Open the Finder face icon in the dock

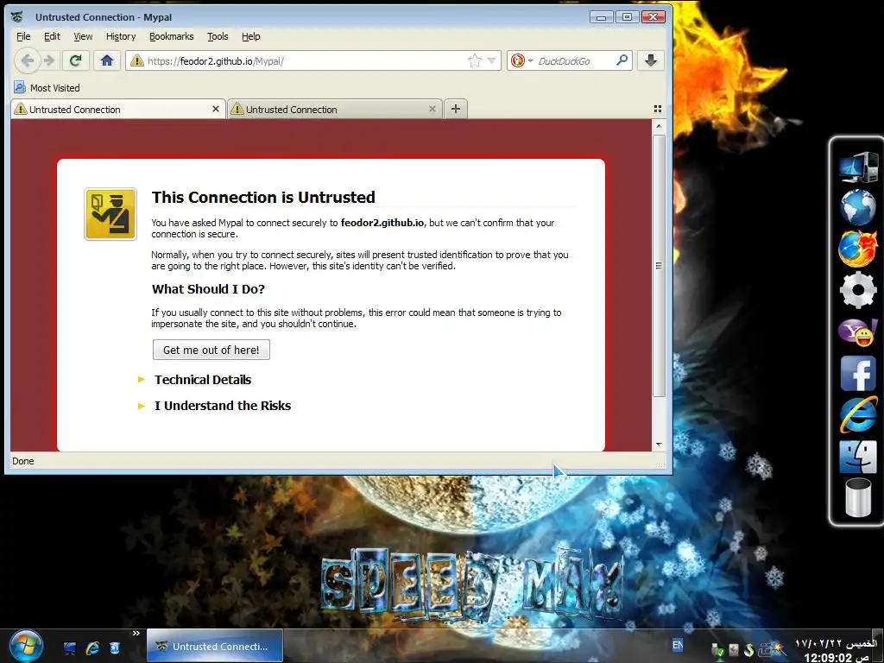click(858, 456)
